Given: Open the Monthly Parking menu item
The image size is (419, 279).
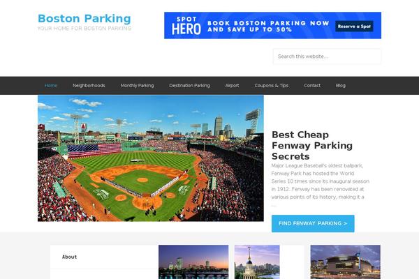Looking at the screenshot, I should tap(137, 85).
